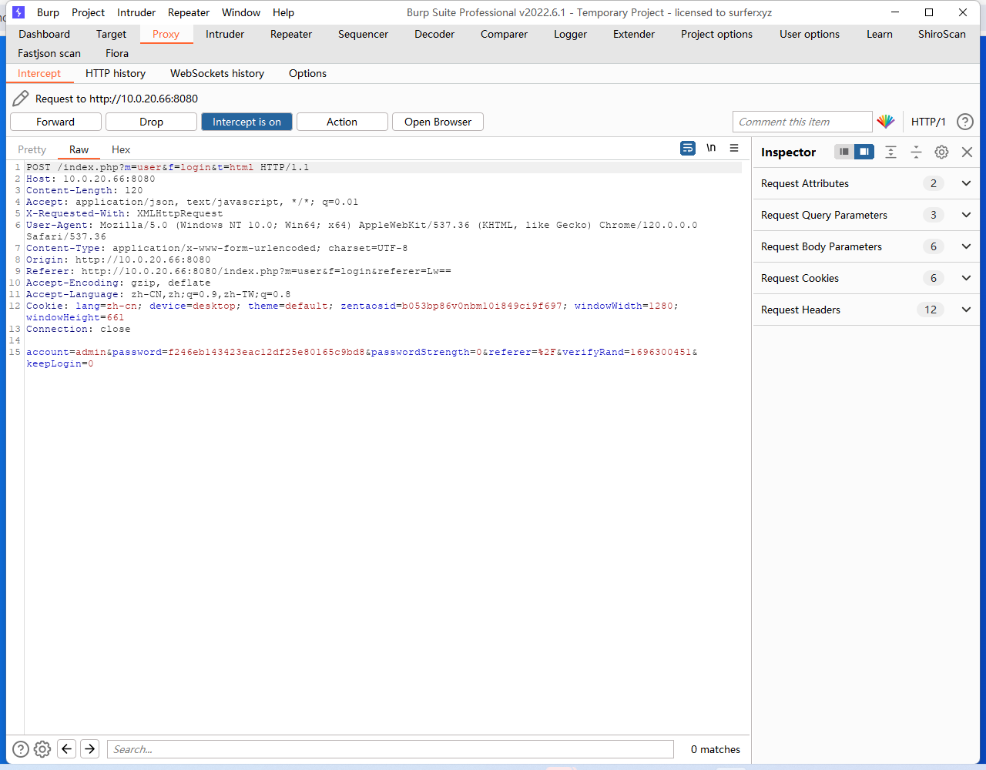Open the Fastjson scan tab

49,53
